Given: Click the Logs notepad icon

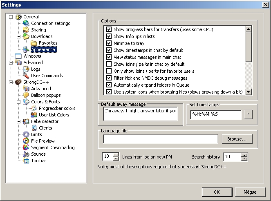Looking at the screenshot, I should click(x=26, y=69).
